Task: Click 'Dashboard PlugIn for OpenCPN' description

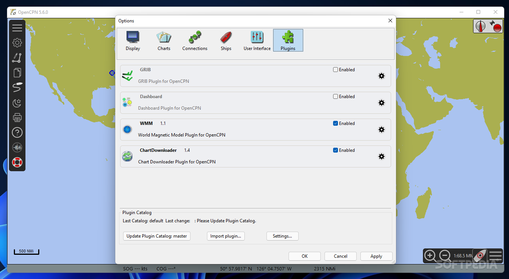Action: tap(170, 108)
